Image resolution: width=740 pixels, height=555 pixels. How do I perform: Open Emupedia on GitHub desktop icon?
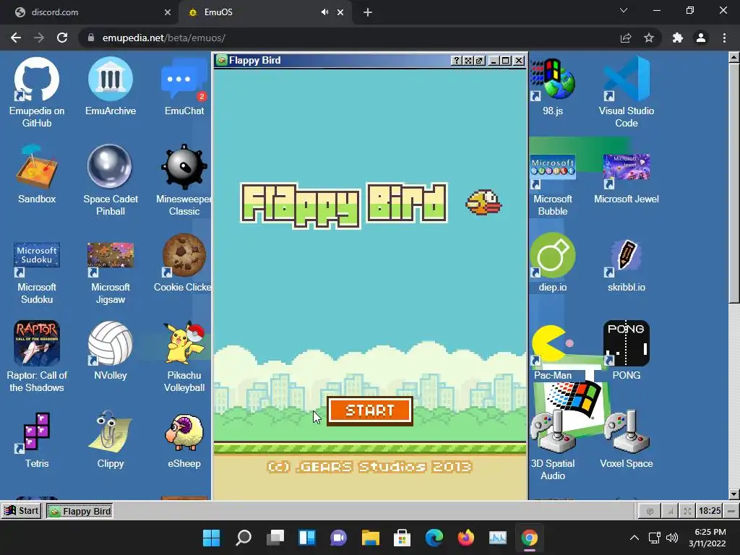tap(37, 92)
